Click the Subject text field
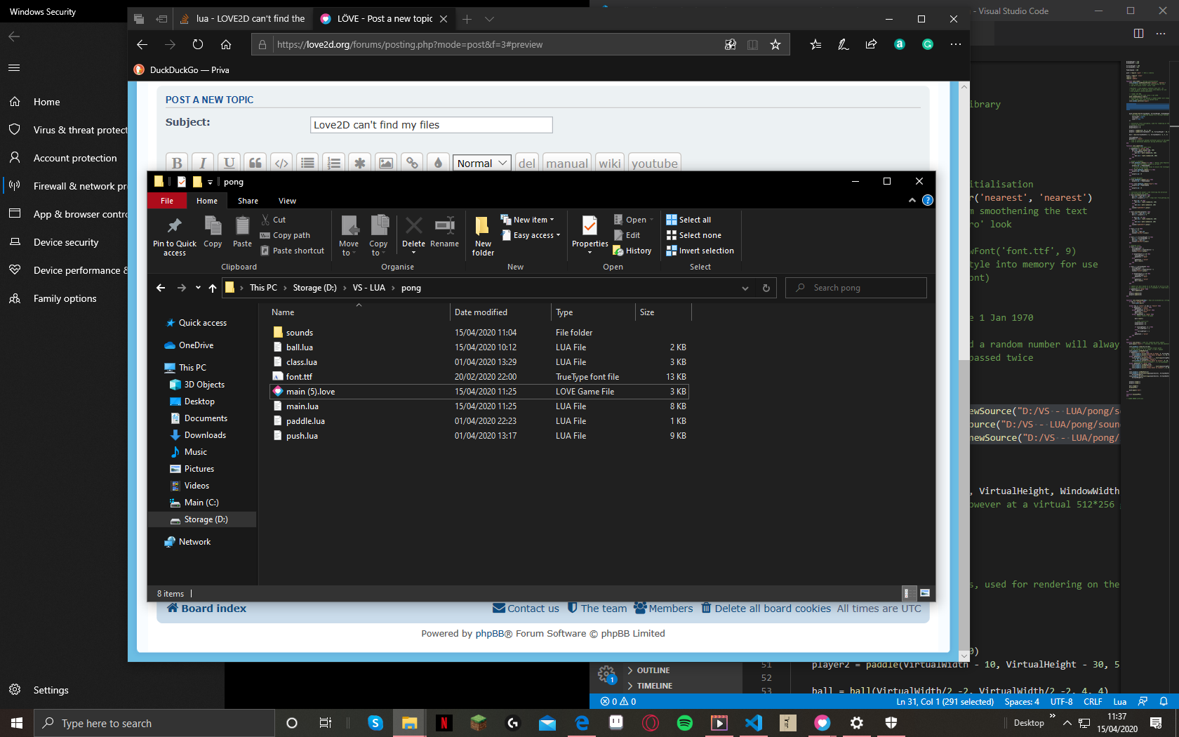The image size is (1179, 737). (x=431, y=125)
